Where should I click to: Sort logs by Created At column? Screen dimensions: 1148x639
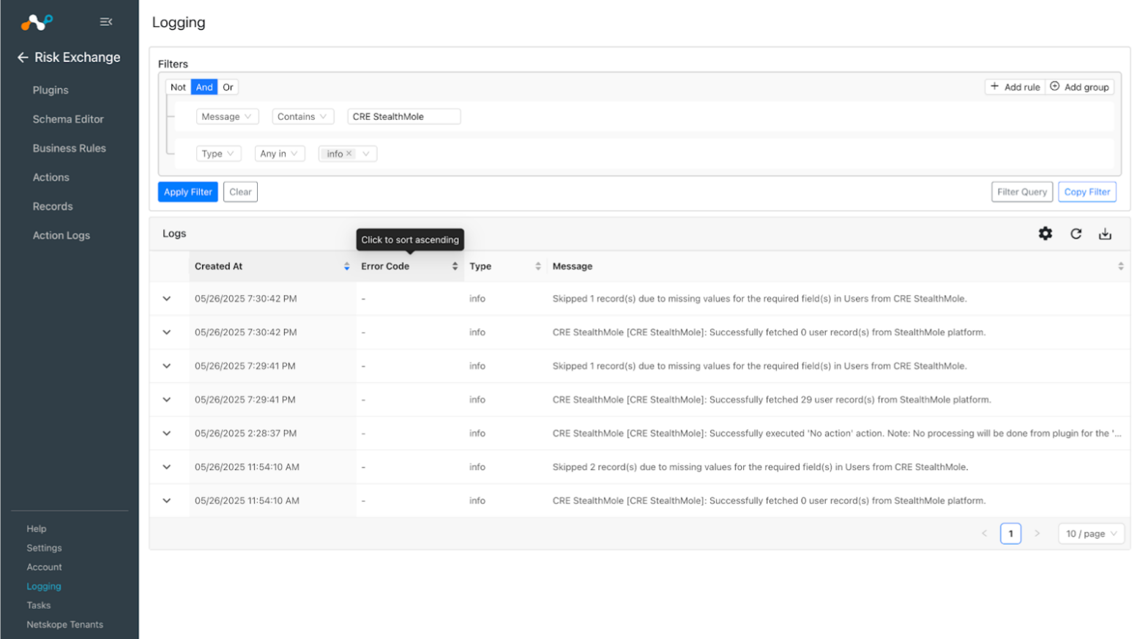[x=346, y=266]
